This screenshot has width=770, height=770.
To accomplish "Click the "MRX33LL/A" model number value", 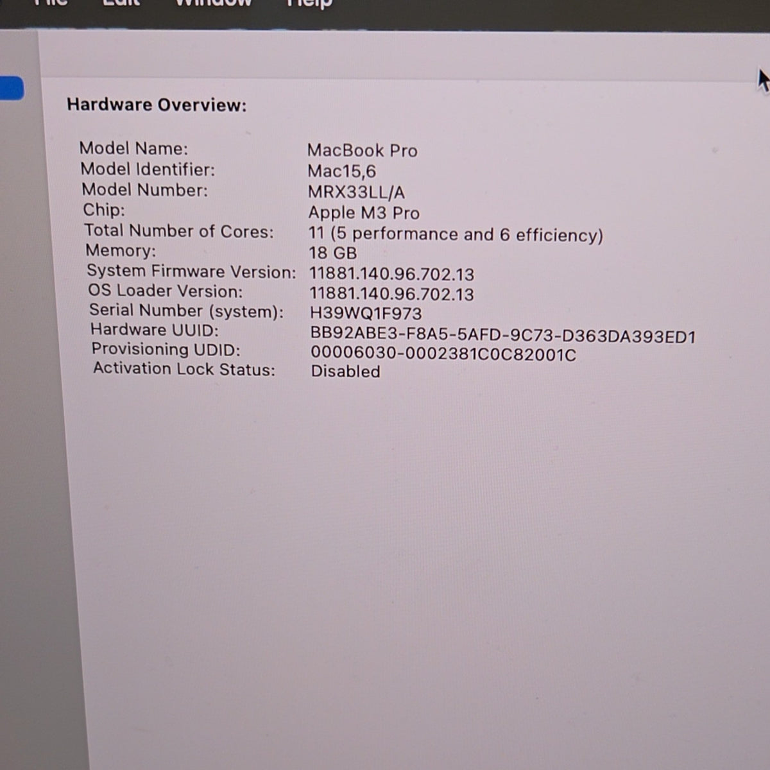I will click(357, 193).
